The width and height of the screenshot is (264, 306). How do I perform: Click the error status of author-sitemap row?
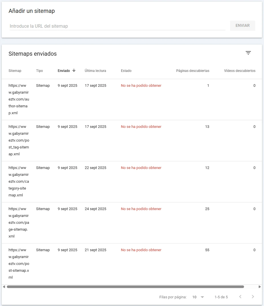click(141, 85)
